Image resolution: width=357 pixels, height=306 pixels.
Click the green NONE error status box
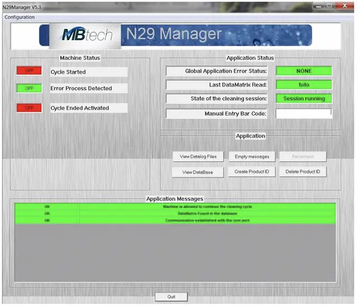click(x=304, y=71)
